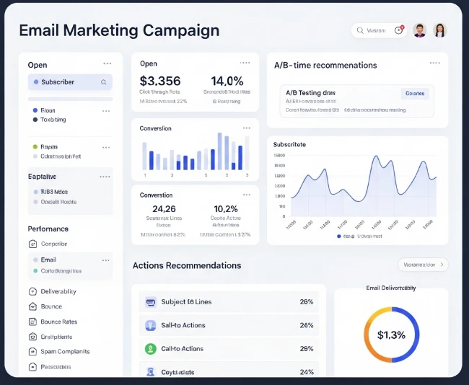
Task: Select the teal-dot option under Email
Action: point(34,271)
